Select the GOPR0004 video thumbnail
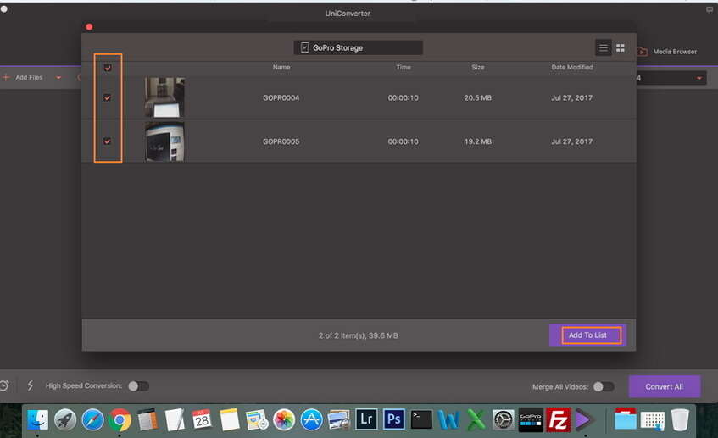 pos(164,97)
